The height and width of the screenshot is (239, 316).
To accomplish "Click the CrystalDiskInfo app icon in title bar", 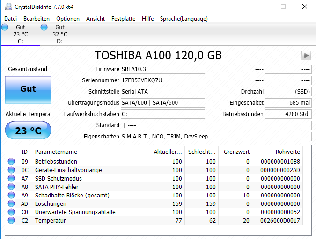I will tap(8, 7).
